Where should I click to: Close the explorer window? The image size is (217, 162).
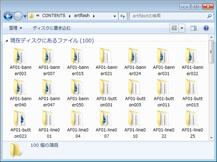(x=208, y=7)
